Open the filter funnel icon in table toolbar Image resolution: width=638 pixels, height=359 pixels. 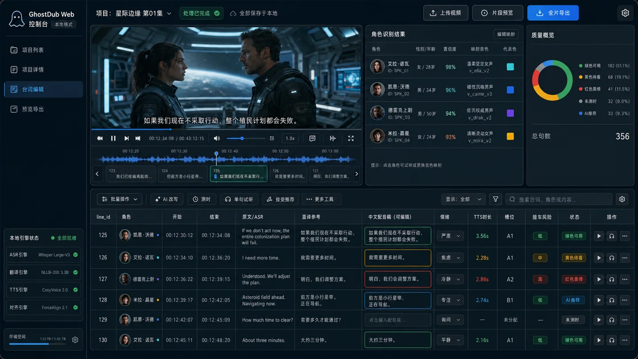(x=495, y=199)
